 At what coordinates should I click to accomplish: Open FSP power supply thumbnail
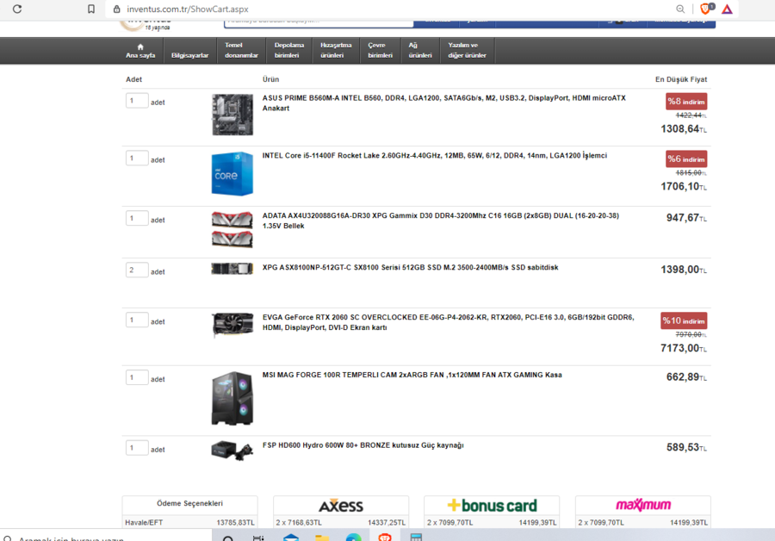click(232, 451)
